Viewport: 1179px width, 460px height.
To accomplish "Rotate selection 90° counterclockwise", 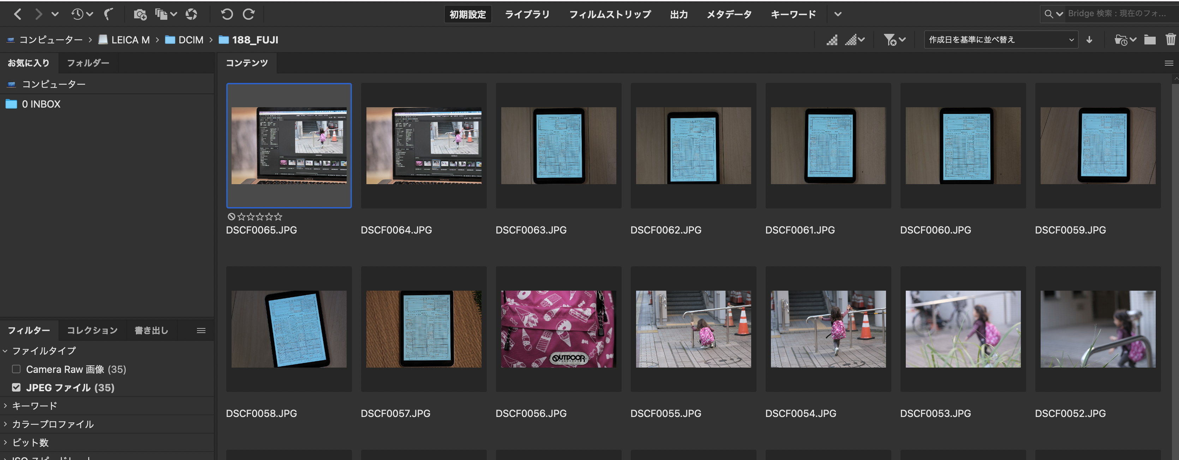I will click(227, 14).
